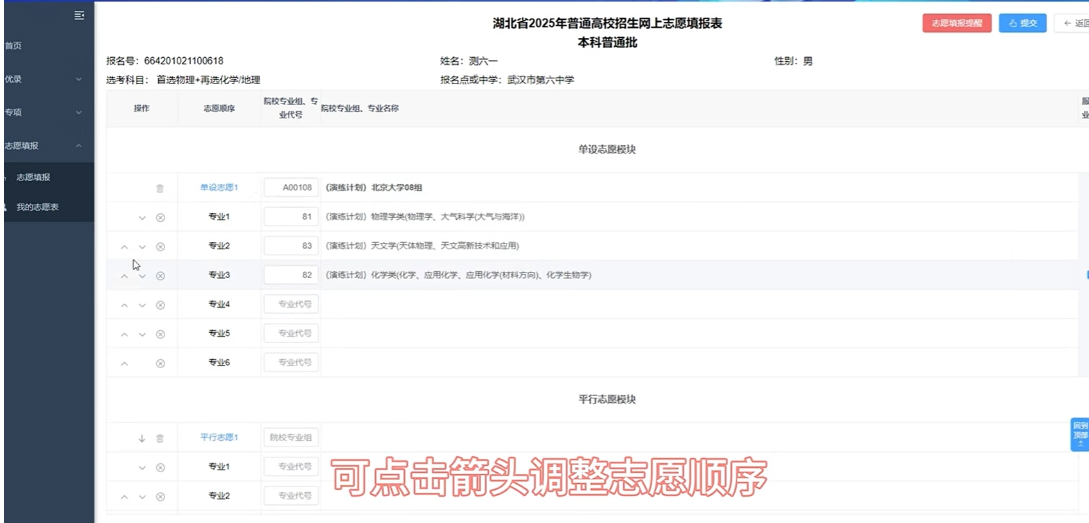Click the red 志愿填报提醒 button

tap(957, 23)
